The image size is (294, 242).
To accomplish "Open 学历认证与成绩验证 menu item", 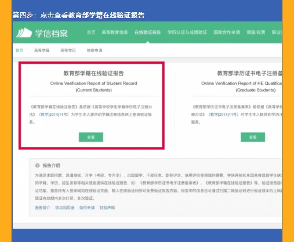I will (187, 32).
